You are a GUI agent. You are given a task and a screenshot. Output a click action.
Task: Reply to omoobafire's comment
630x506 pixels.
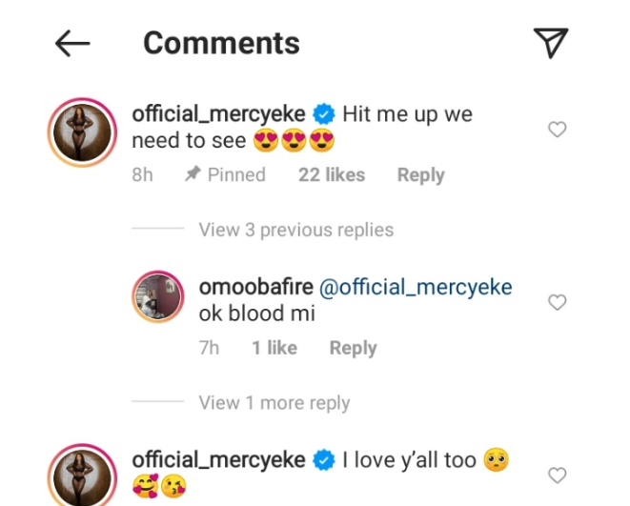click(353, 349)
